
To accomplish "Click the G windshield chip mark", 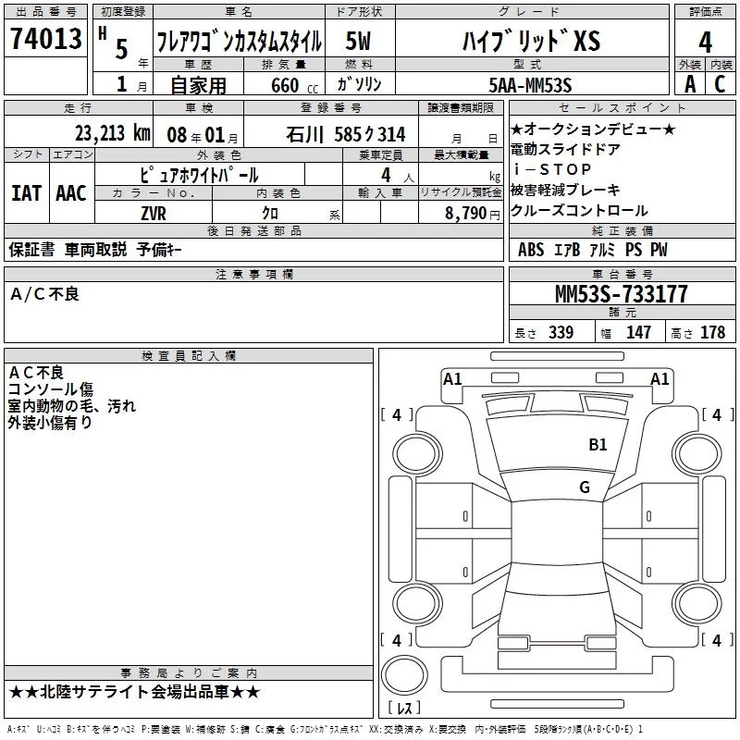I will pyautogui.click(x=585, y=487).
